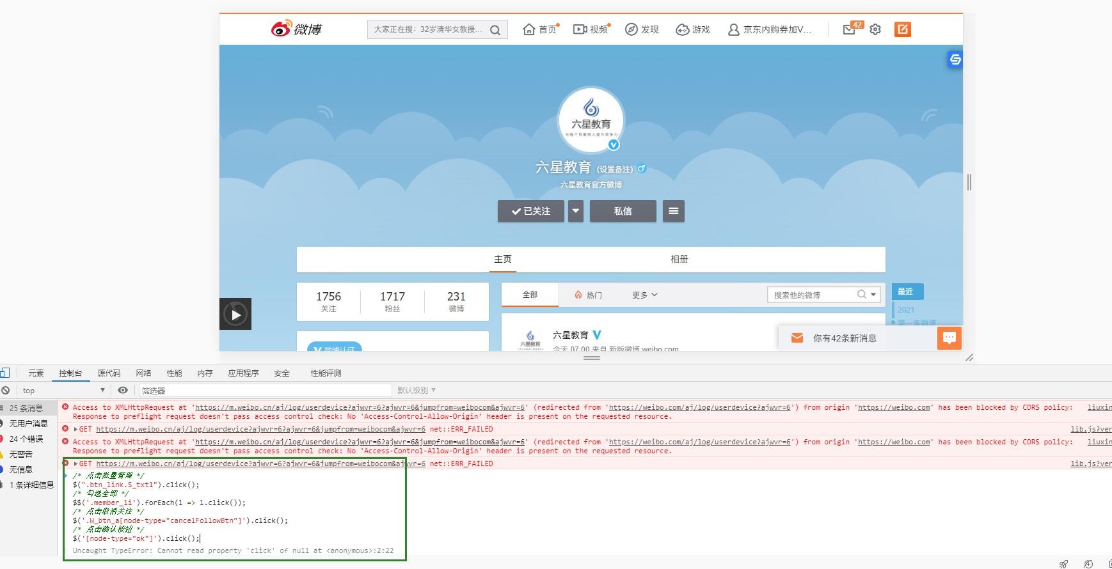Click the 私信 private message button
Image resolution: width=1112 pixels, height=569 pixels.
(x=623, y=211)
